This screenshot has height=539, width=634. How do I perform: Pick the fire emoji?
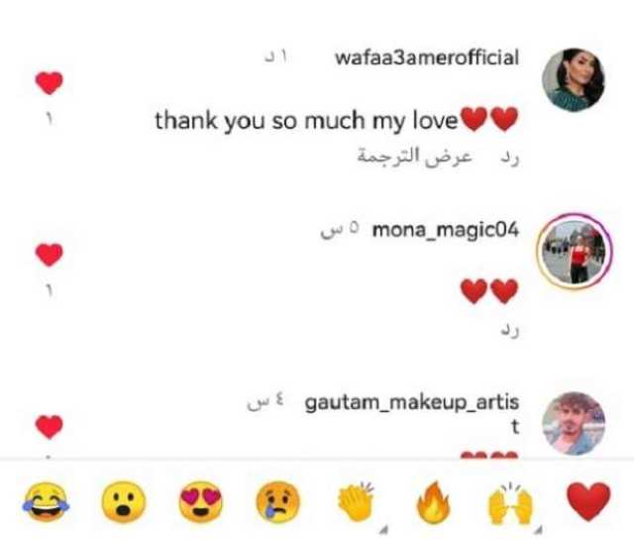pyautogui.click(x=433, y=501)
